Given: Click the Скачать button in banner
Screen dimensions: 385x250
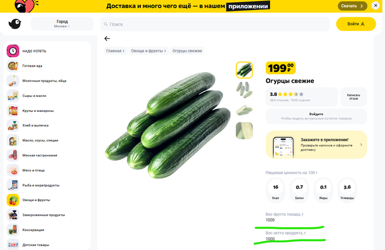Looking at the screenshot, I should [x=352, y=6].
